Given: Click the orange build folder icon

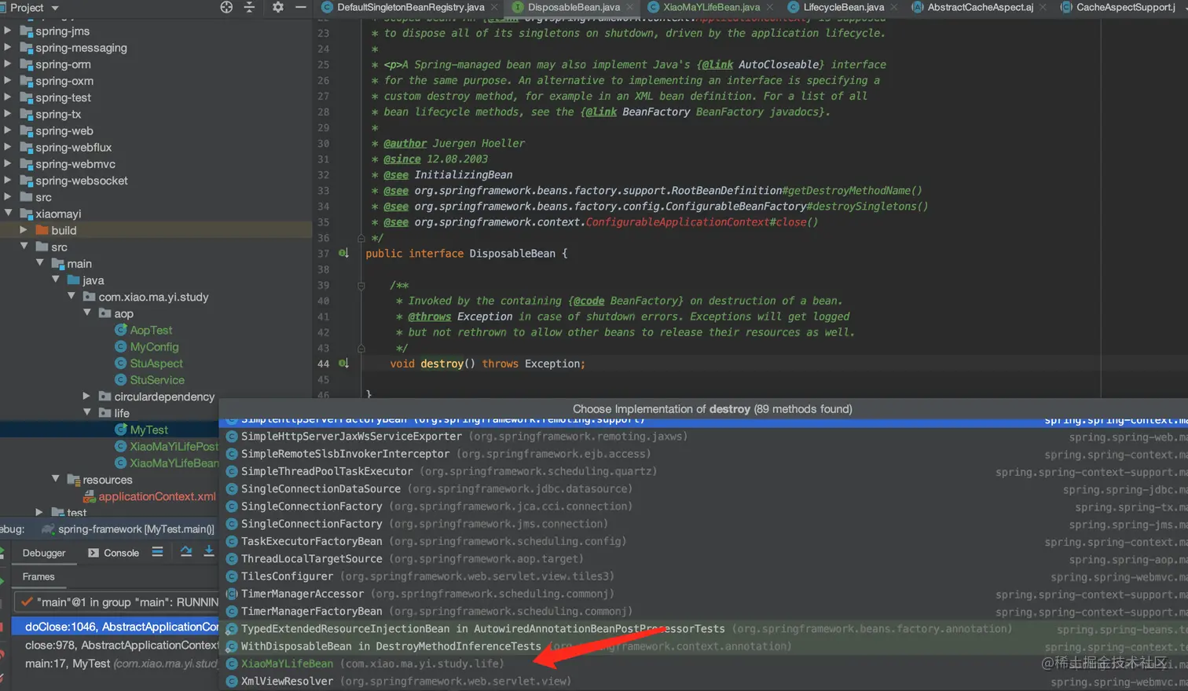Looking at the screenshot, I should (x=42, y=230).
